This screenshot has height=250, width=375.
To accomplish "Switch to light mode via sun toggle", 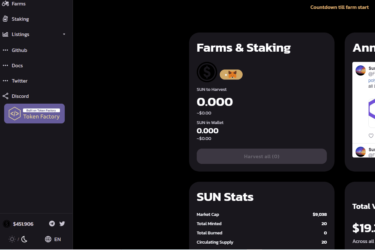I will coord(12,239).
